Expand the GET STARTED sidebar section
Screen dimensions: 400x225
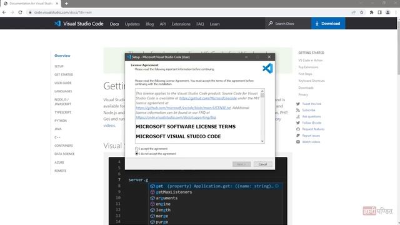click(64, 74)
